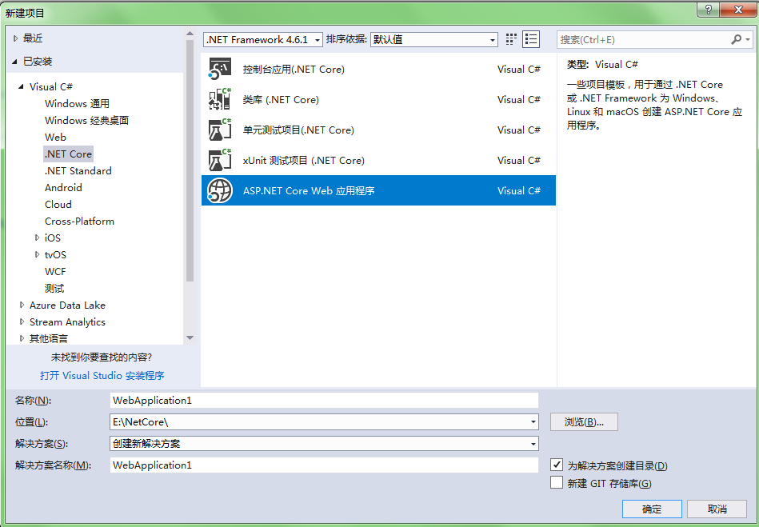
Task: Expand the Azure Data Lake node
Action: [x=22, y=305]
